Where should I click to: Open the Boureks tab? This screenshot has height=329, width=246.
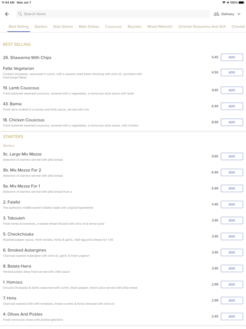(x=135, y=26)
